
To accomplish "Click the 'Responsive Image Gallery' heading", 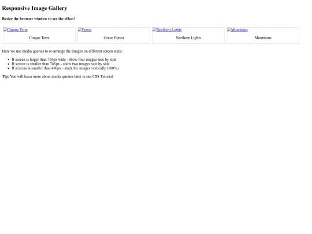I will tap(35, 8).
